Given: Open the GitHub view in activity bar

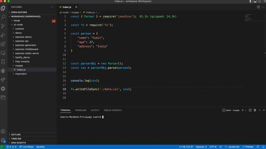Looking at the screenshot, I should pyautogui.click(x=3, y=71).
